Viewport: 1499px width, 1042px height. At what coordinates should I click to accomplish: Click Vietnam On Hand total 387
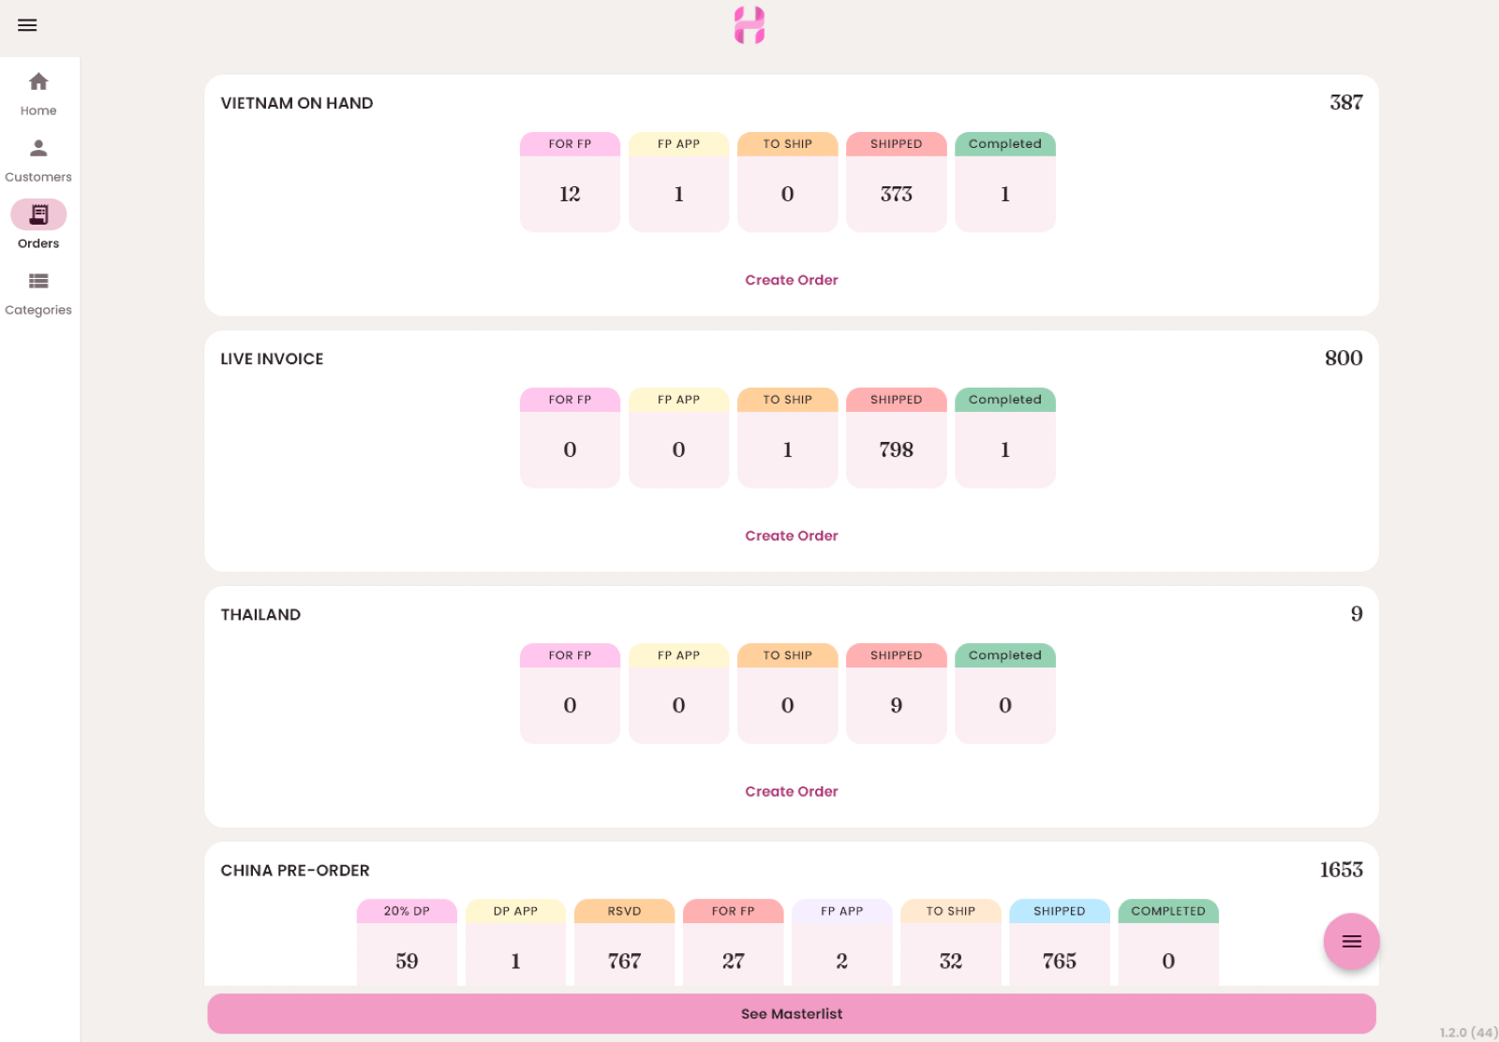pyautogui.click(x=1346, y=102)
